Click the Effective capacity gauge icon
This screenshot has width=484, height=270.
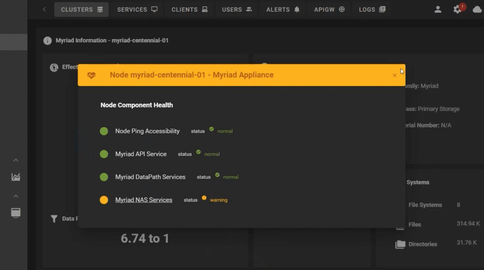click(x=54, y=67)
